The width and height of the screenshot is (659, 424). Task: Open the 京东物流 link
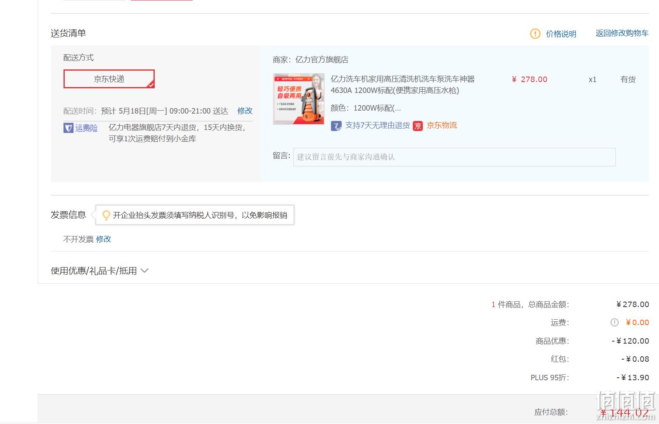(x=442, y=125)
